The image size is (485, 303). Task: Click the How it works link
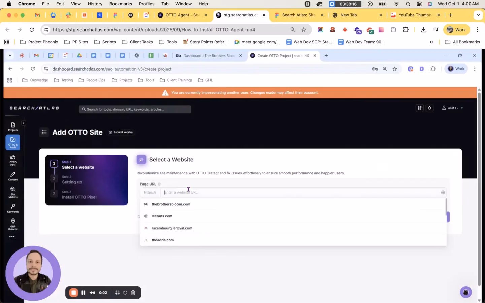(121, 132)
